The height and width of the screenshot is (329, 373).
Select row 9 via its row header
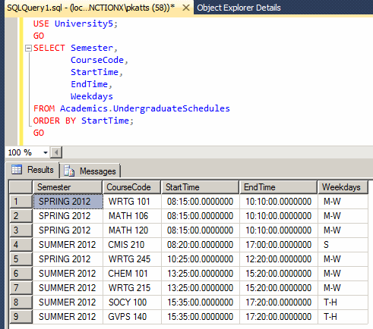point(21,317)
